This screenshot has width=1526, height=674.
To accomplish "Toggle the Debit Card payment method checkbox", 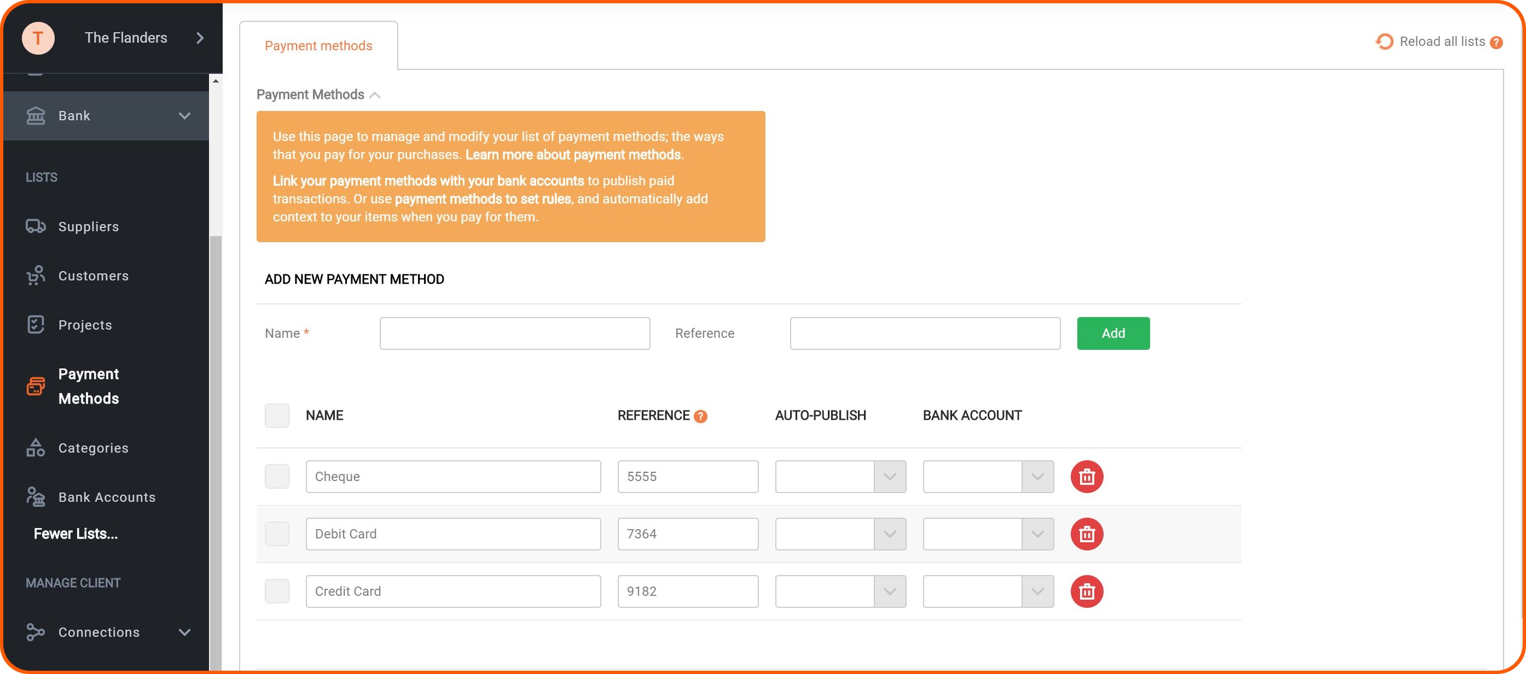I will [x=276, y=534].
